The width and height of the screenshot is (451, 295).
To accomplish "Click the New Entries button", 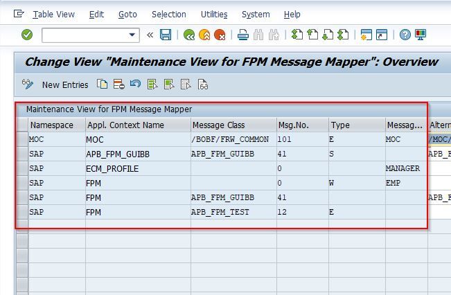I will coord(65,85).
